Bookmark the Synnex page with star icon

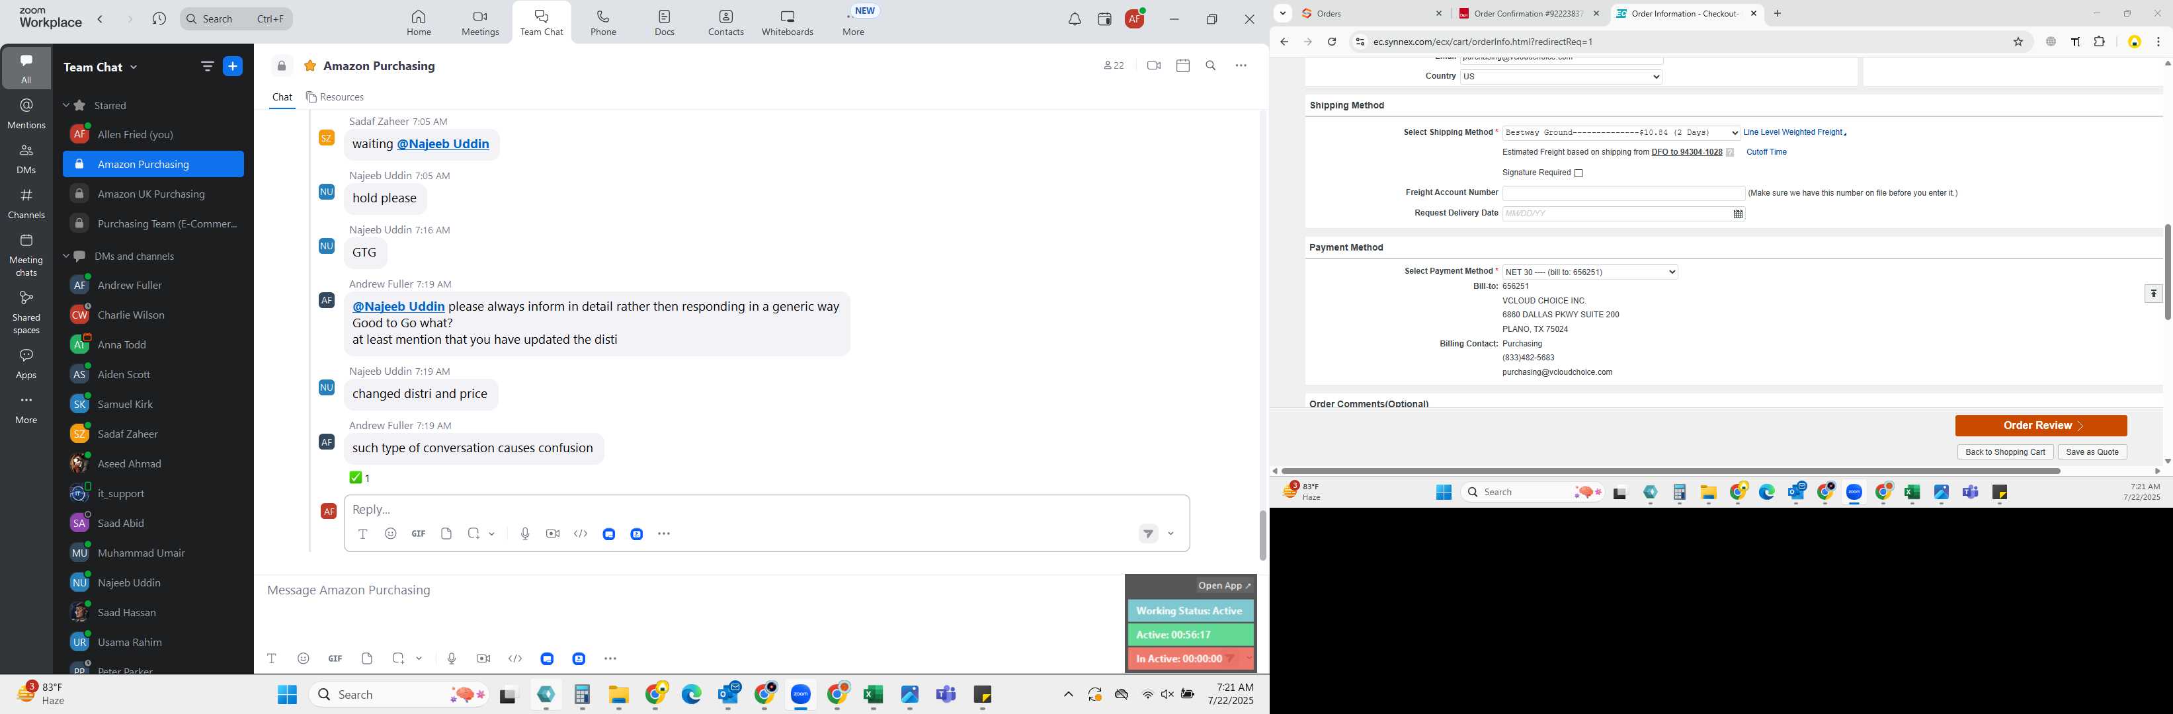coord(2018,42)
